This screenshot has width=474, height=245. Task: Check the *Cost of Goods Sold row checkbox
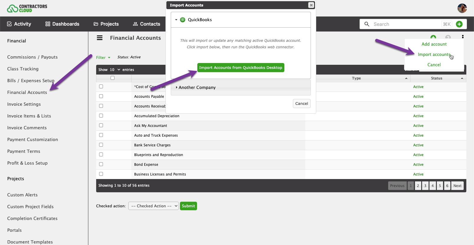point(101,86)
